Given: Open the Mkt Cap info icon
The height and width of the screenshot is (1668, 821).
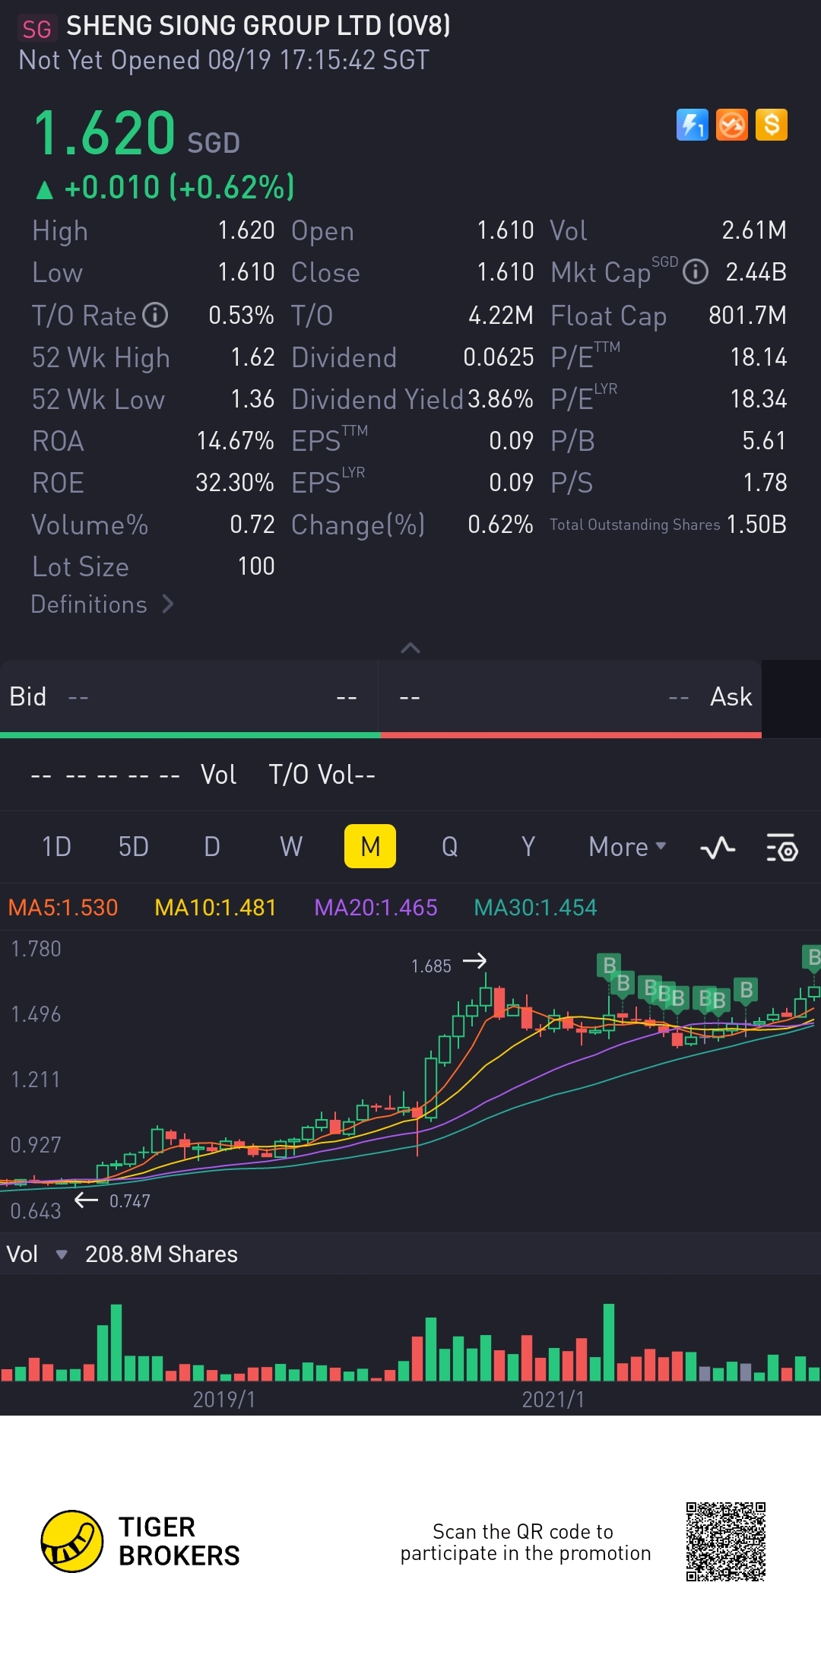Looking at the screenshot, I should [695, 271].
